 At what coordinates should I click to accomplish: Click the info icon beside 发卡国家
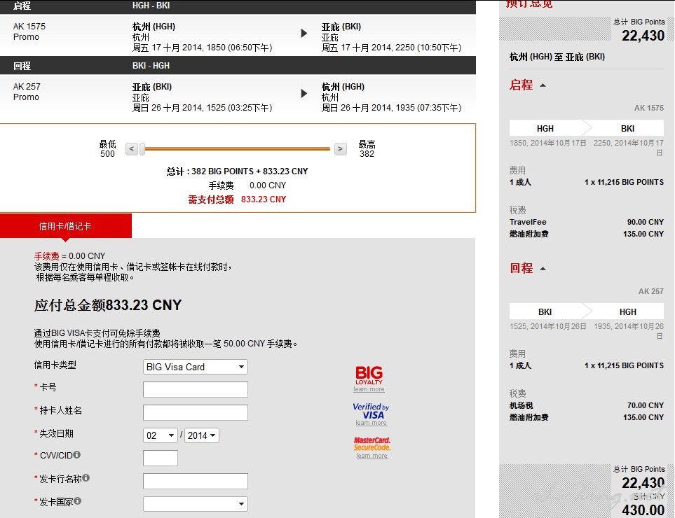tap(77, 500)
